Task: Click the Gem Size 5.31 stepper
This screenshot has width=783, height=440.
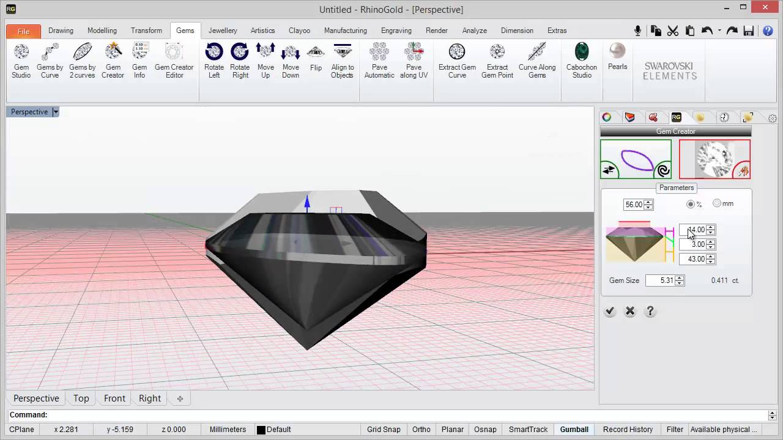Action: 680,280
